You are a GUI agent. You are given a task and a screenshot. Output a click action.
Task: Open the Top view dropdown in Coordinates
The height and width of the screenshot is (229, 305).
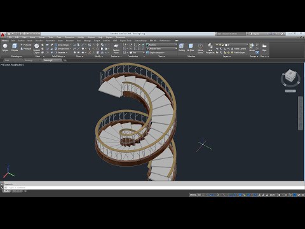tap(137, 53)
